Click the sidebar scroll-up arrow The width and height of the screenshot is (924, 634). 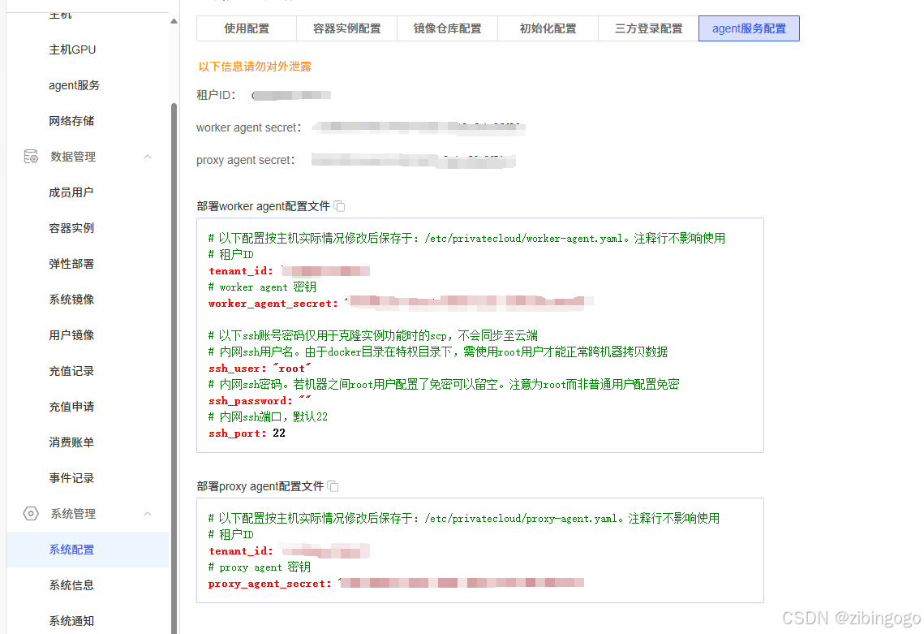(x=174, y=21)
